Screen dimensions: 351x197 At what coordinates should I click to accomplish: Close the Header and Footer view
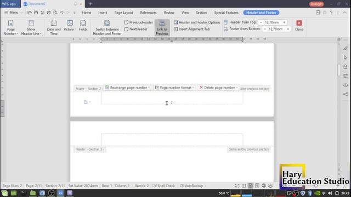[x=299, y=26]
